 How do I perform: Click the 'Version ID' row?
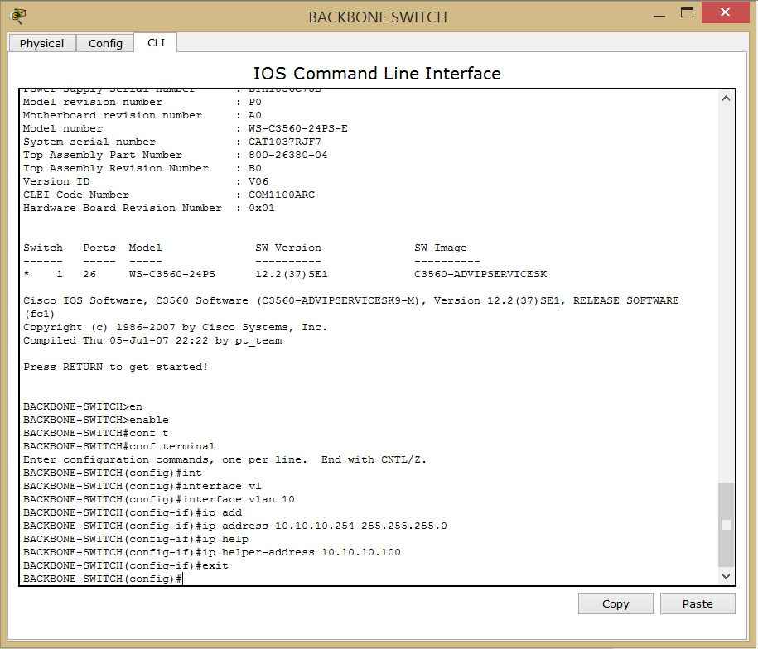point(146,181)
